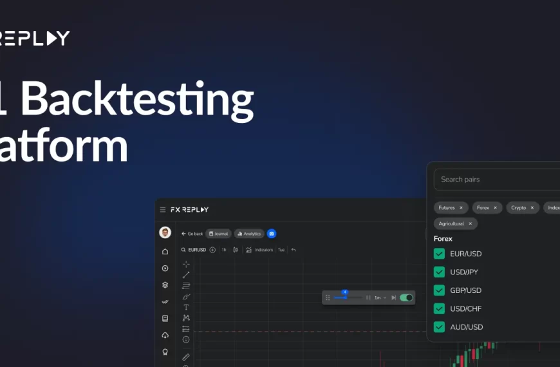Click the Journal button
The image size is (560, 367).
pos(218,234)
